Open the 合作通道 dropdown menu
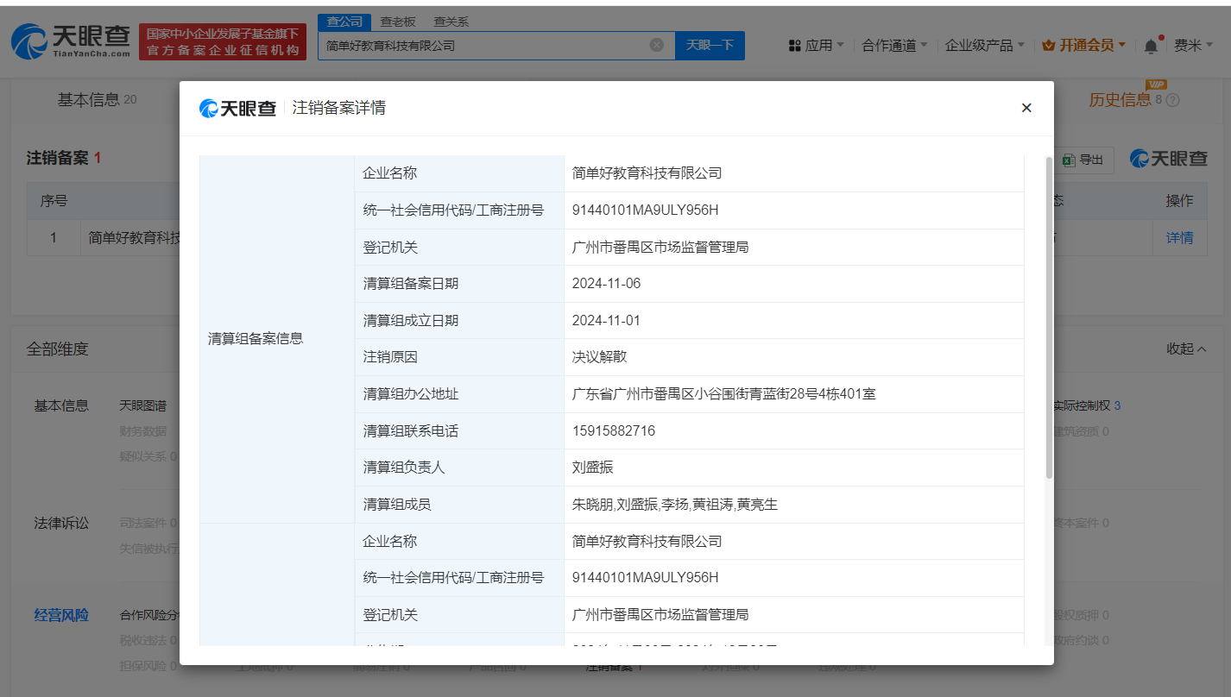The image size is (1231, 697). 895,46
